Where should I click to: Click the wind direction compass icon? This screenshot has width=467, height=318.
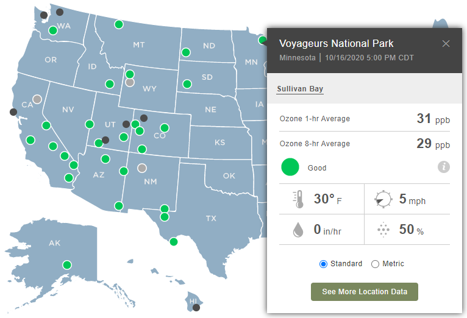click(x=383, y=199)
